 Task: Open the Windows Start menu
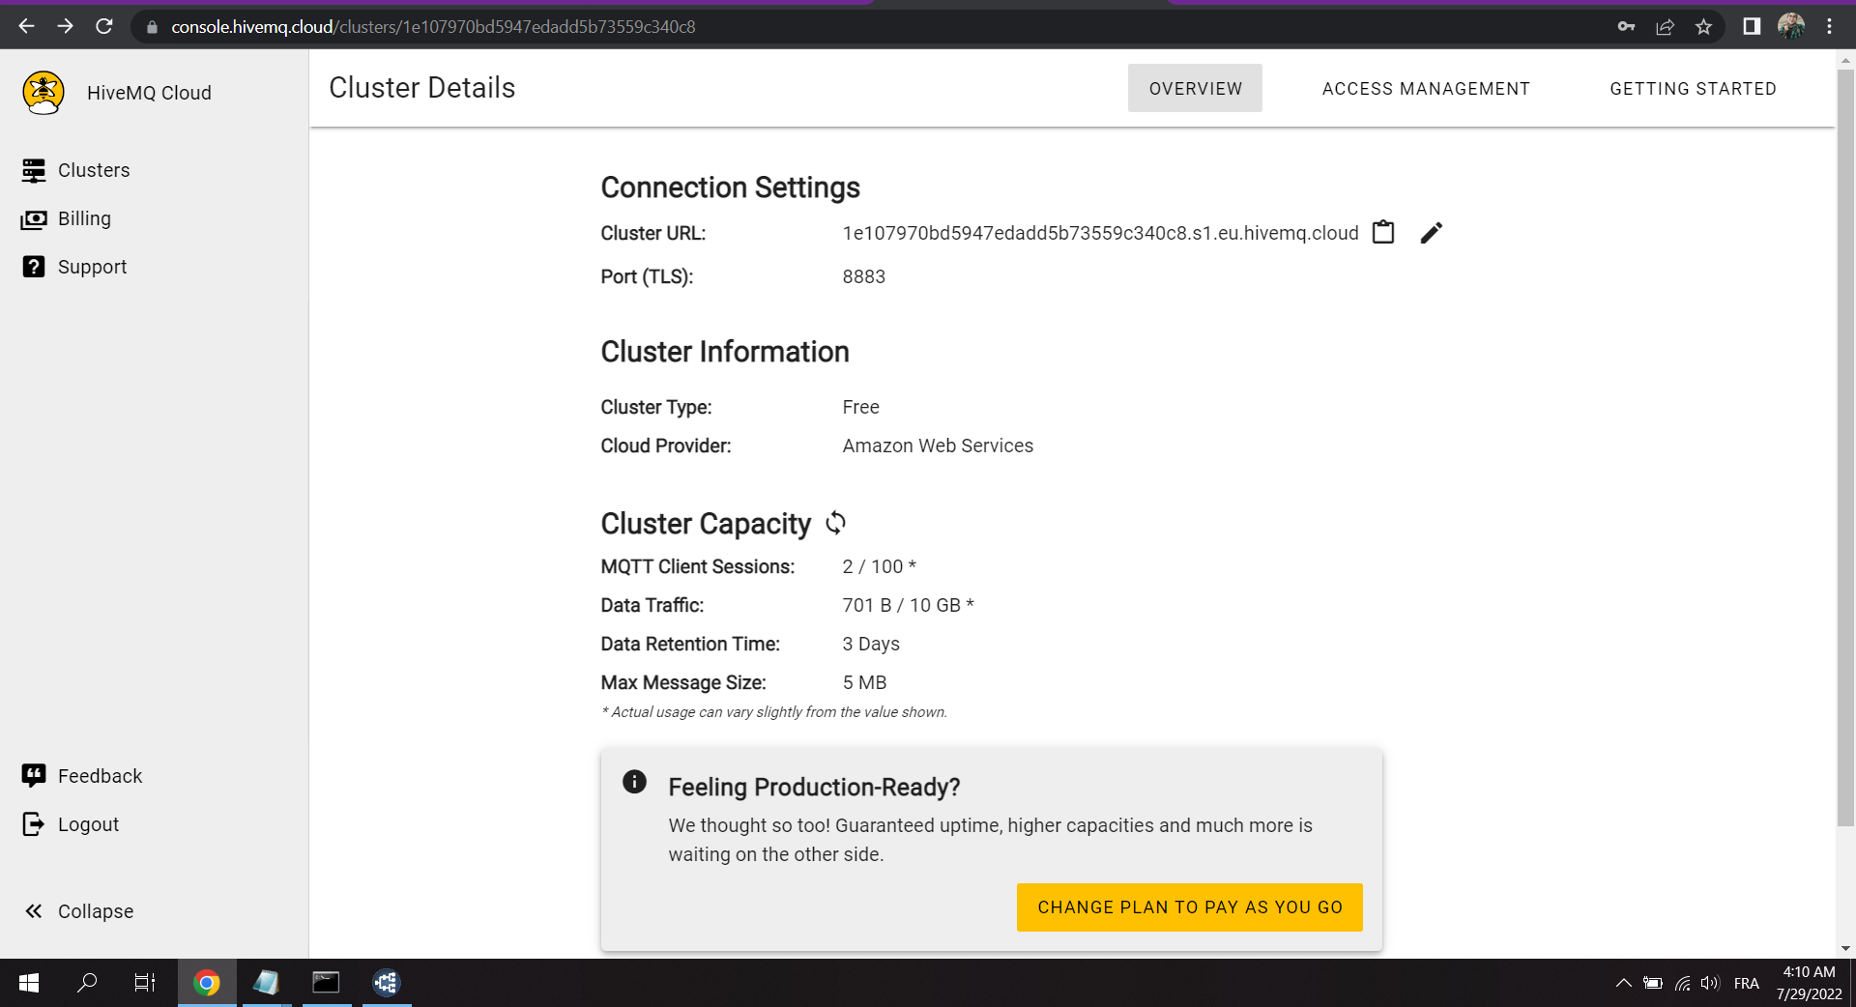[x=29, y=983]
